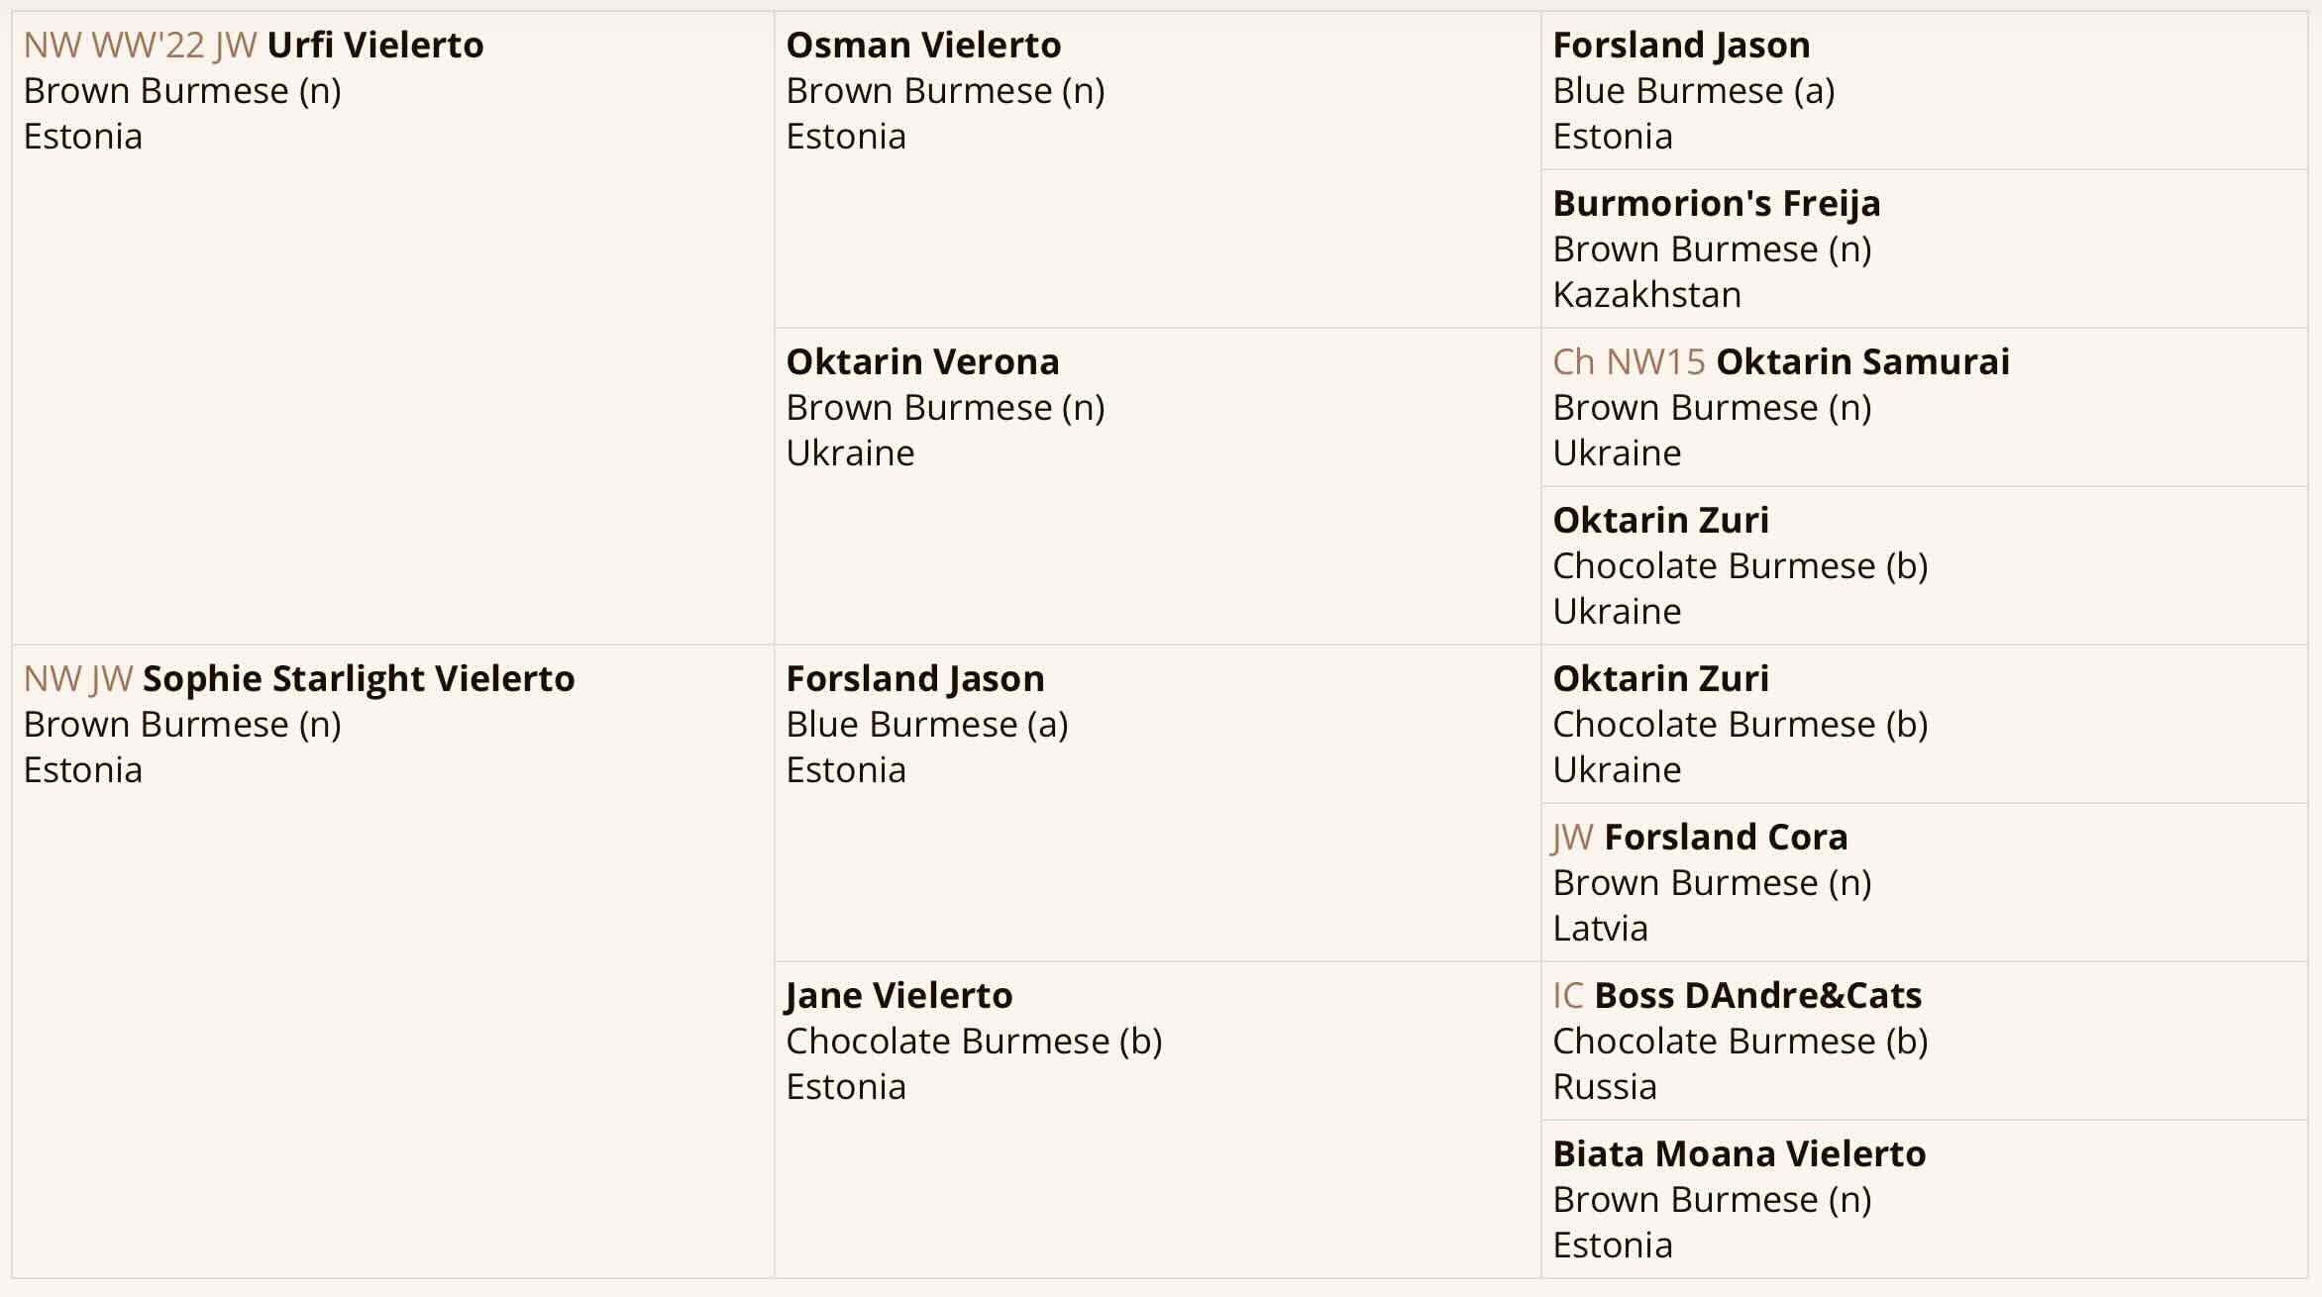Select Forsland Jason in top-right cell
Viewport: 2322px width, 1297px height.
point(1681,46)
